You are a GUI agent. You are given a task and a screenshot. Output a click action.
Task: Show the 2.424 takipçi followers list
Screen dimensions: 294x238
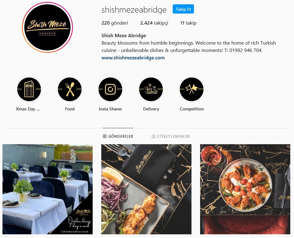(x=154, y=23)
